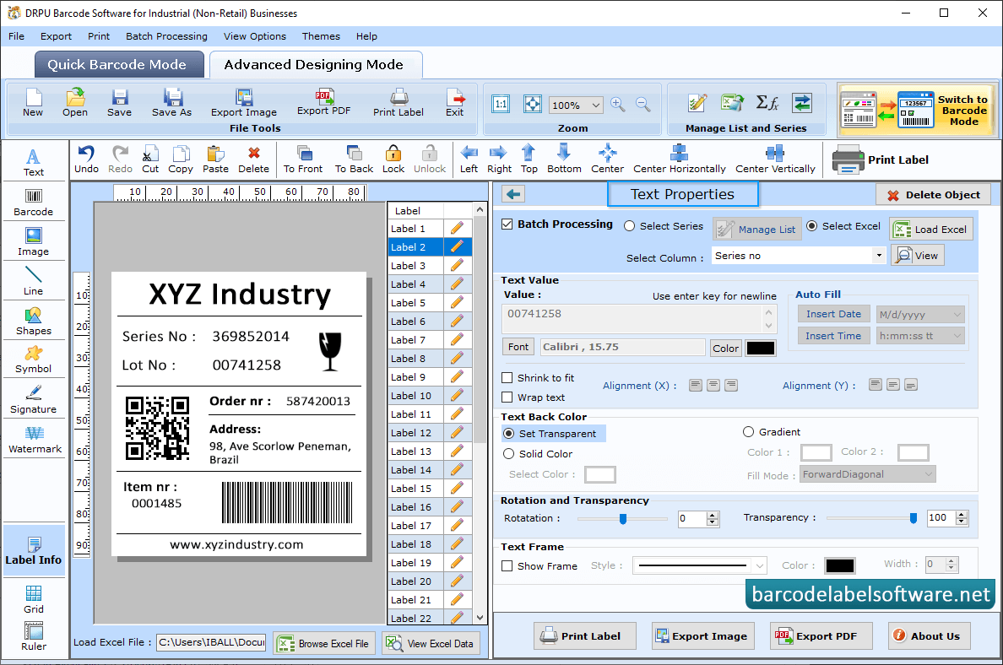Click the Lock icon
Viewport: 1003px width, 665px height.
[x=393, y=159]
